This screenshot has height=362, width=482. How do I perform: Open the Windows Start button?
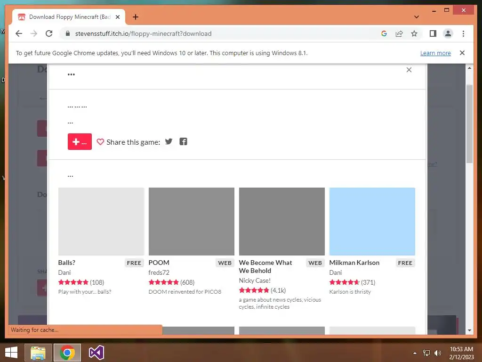click(x=11, y=353)
